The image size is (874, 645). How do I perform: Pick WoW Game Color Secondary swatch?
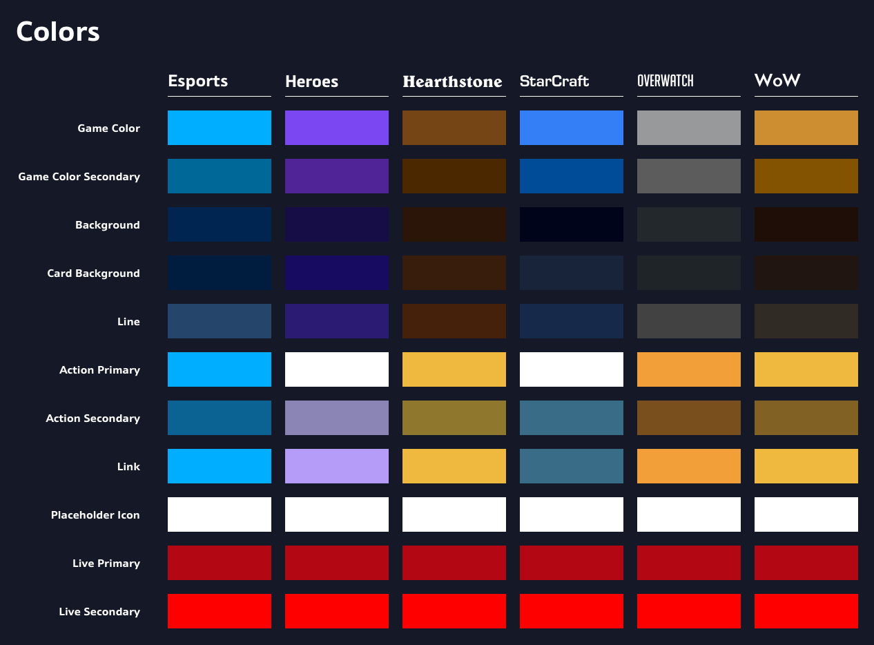806,176
